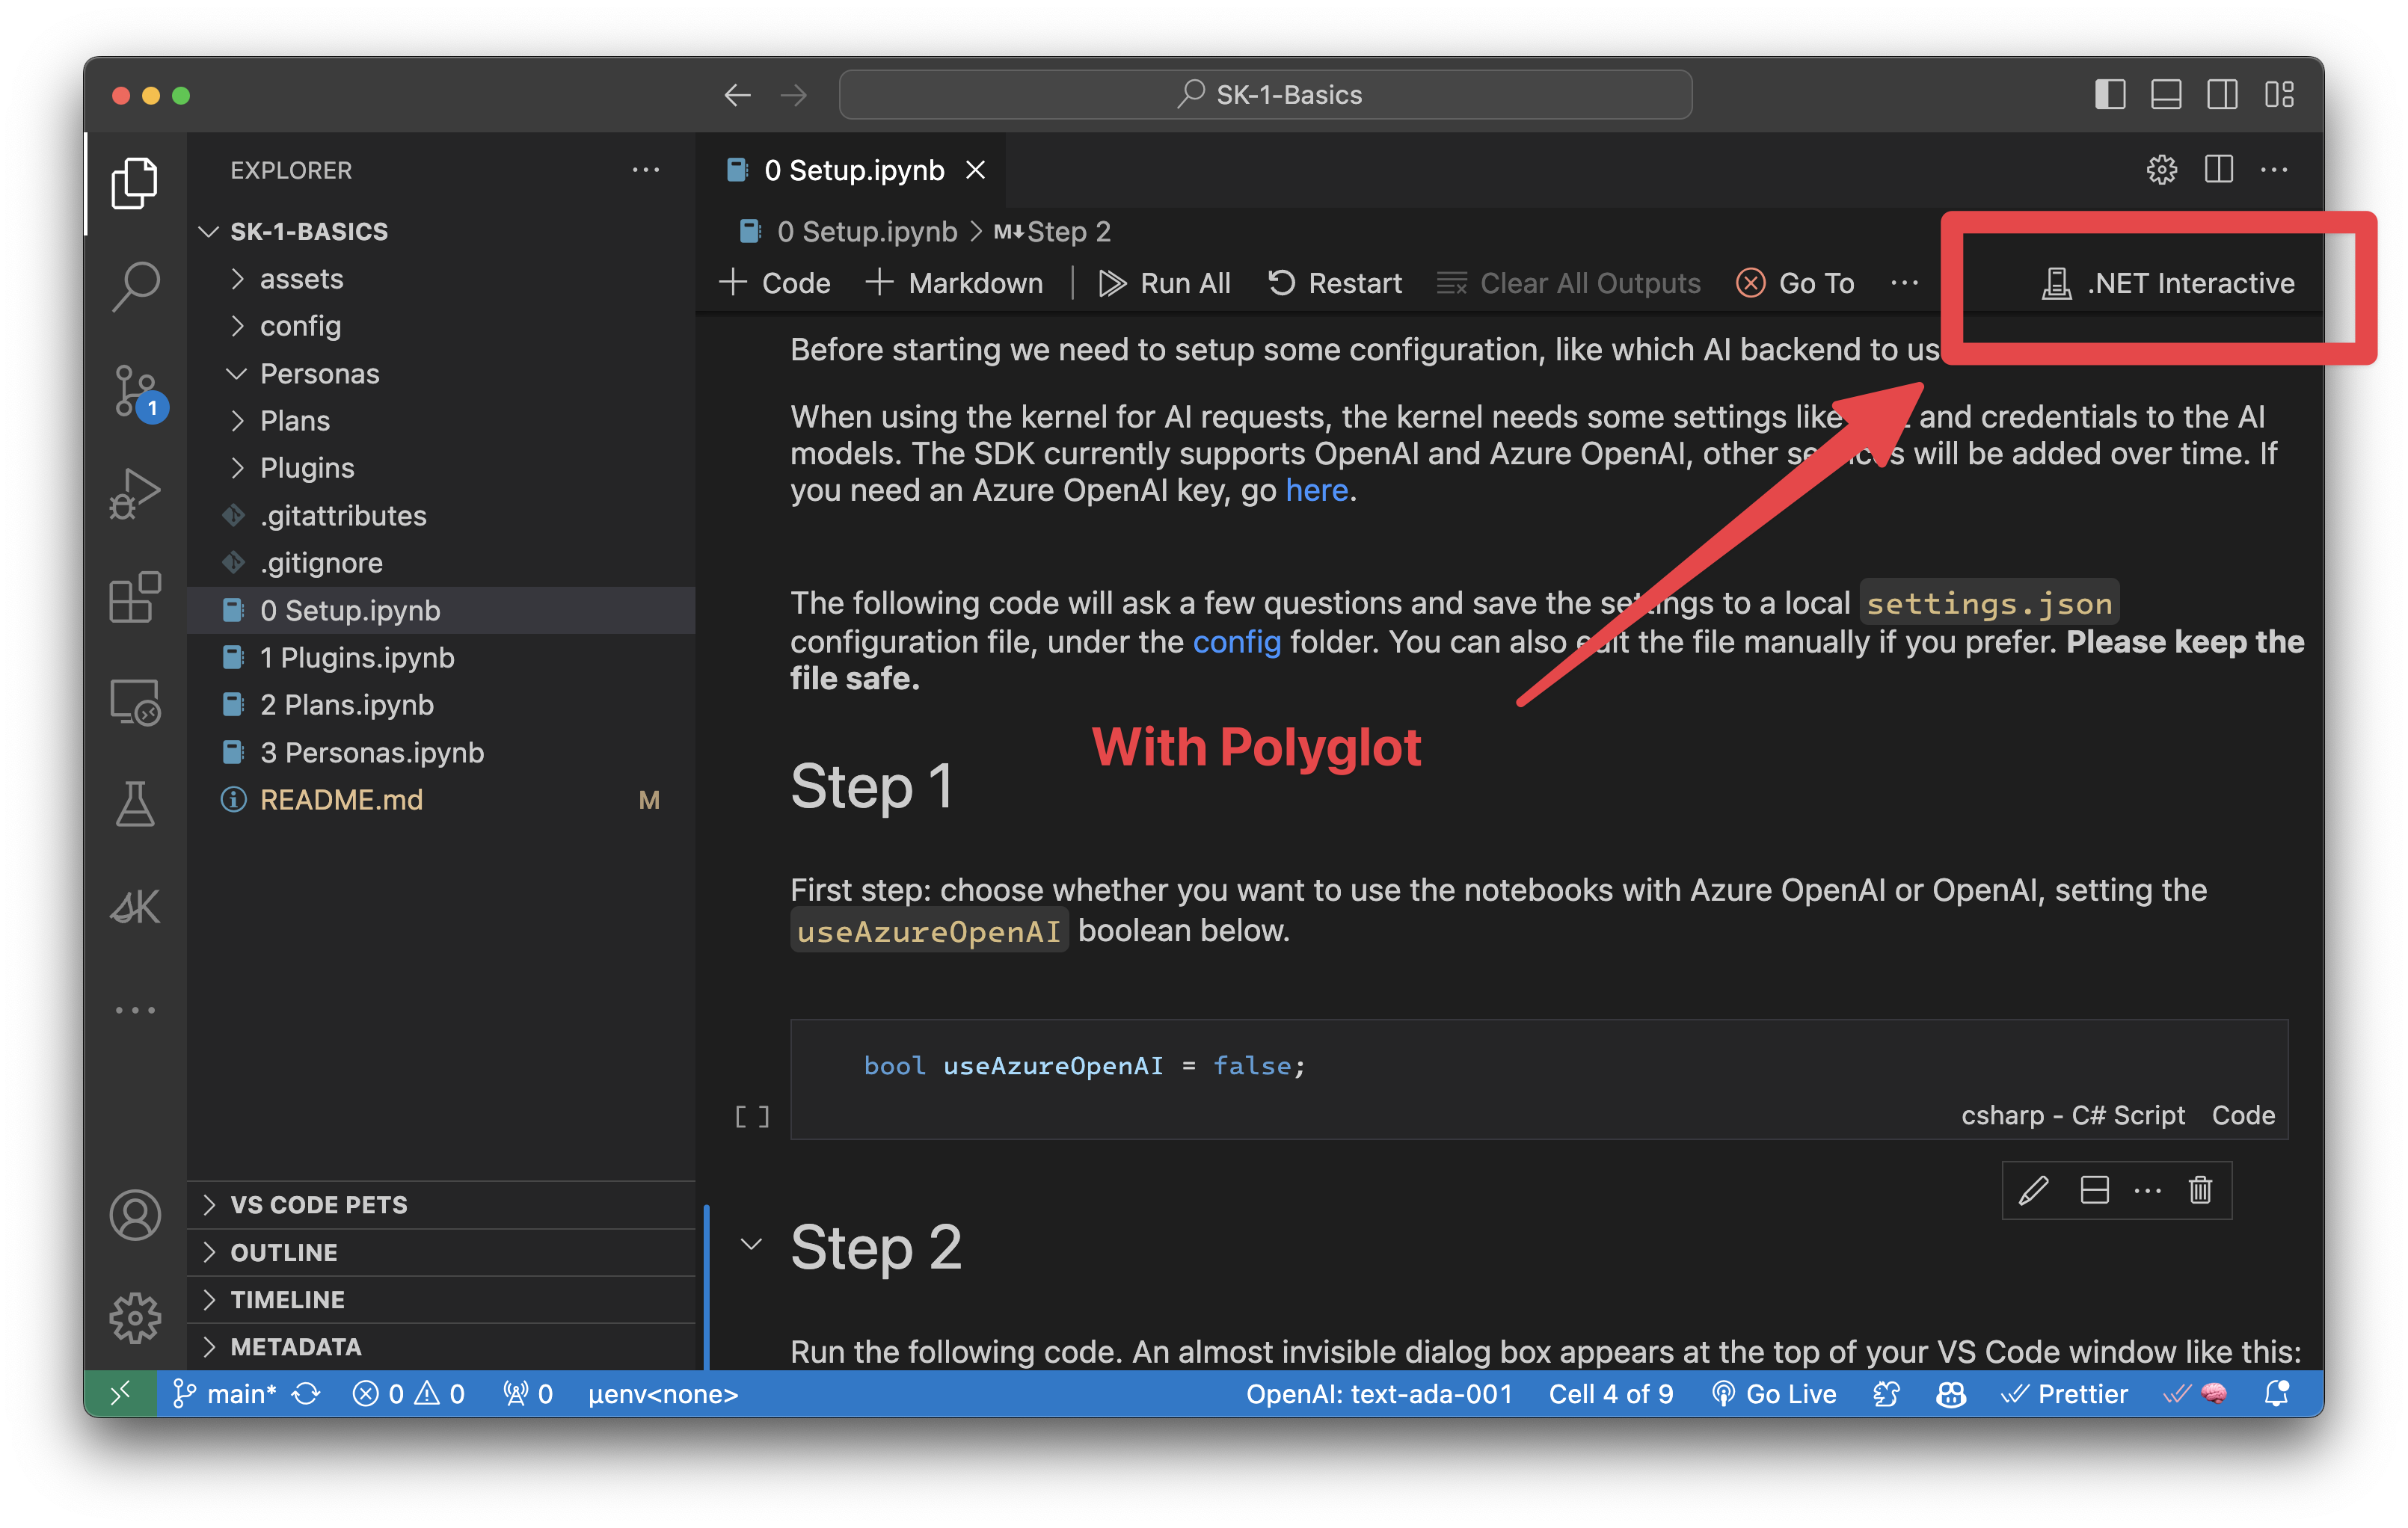Image resolution: width=2408 pixels, height=1528 pixels.
Task: Expand the VS CODE PETS section
Action: (441, 1204)
